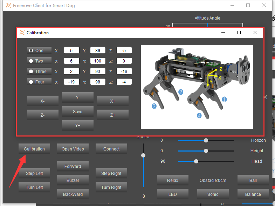Choose the Three leg radio option

point(39,71)
